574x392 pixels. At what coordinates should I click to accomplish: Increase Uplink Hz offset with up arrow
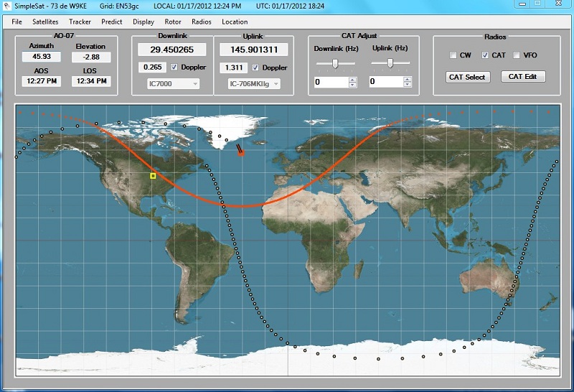point(408,79)
